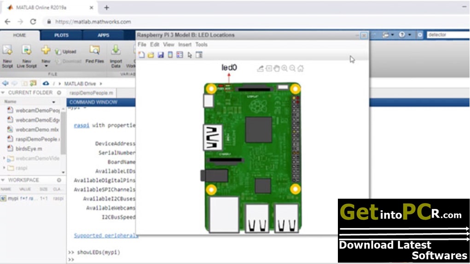
Task: Select the Edit Plot arrow tool
Action: point(190,55)
